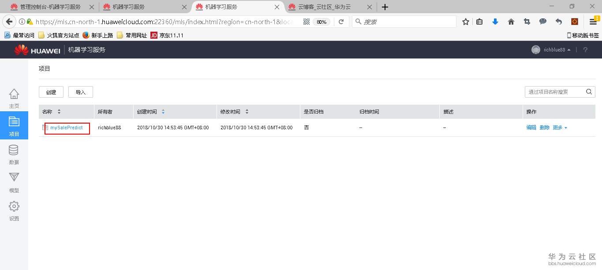
Task: Expand the 更多 dropdown for mySalePredict
Action: point(559,127)
